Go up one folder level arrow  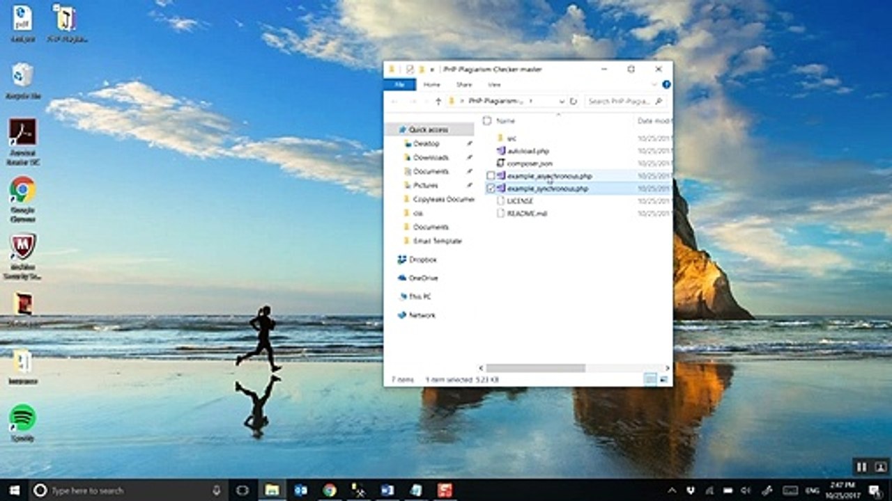[x=438, y=102]
